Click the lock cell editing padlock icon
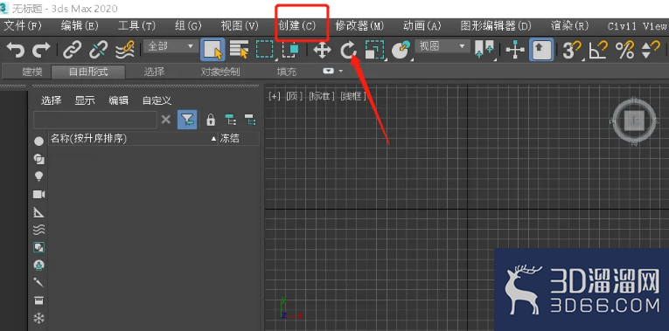This screenshot has width=669, height=331. (211, 121)
